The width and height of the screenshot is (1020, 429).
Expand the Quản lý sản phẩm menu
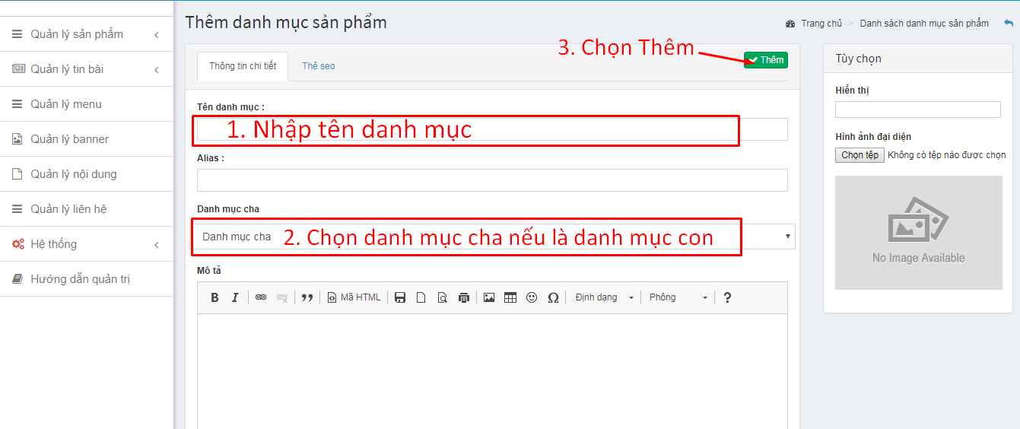[87, 34]
